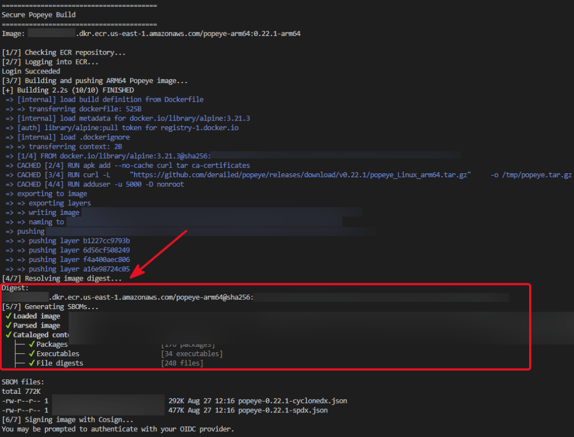Click the popeye-0.22.1-cyclonedx.json file name
Image resolution: width=574 pixels, height=437 pixels.
pyautogui.click(x=292, y=401)
